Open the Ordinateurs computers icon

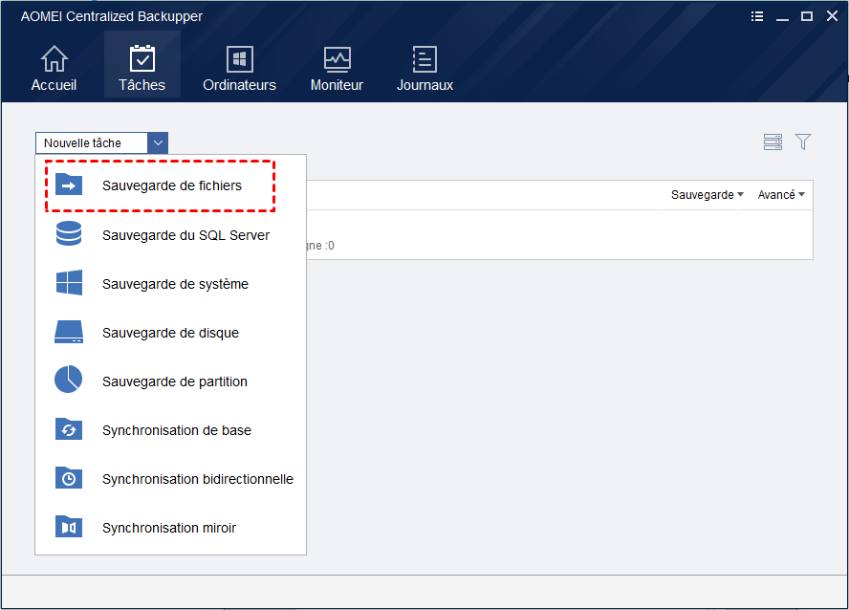(x=240, y=59)
